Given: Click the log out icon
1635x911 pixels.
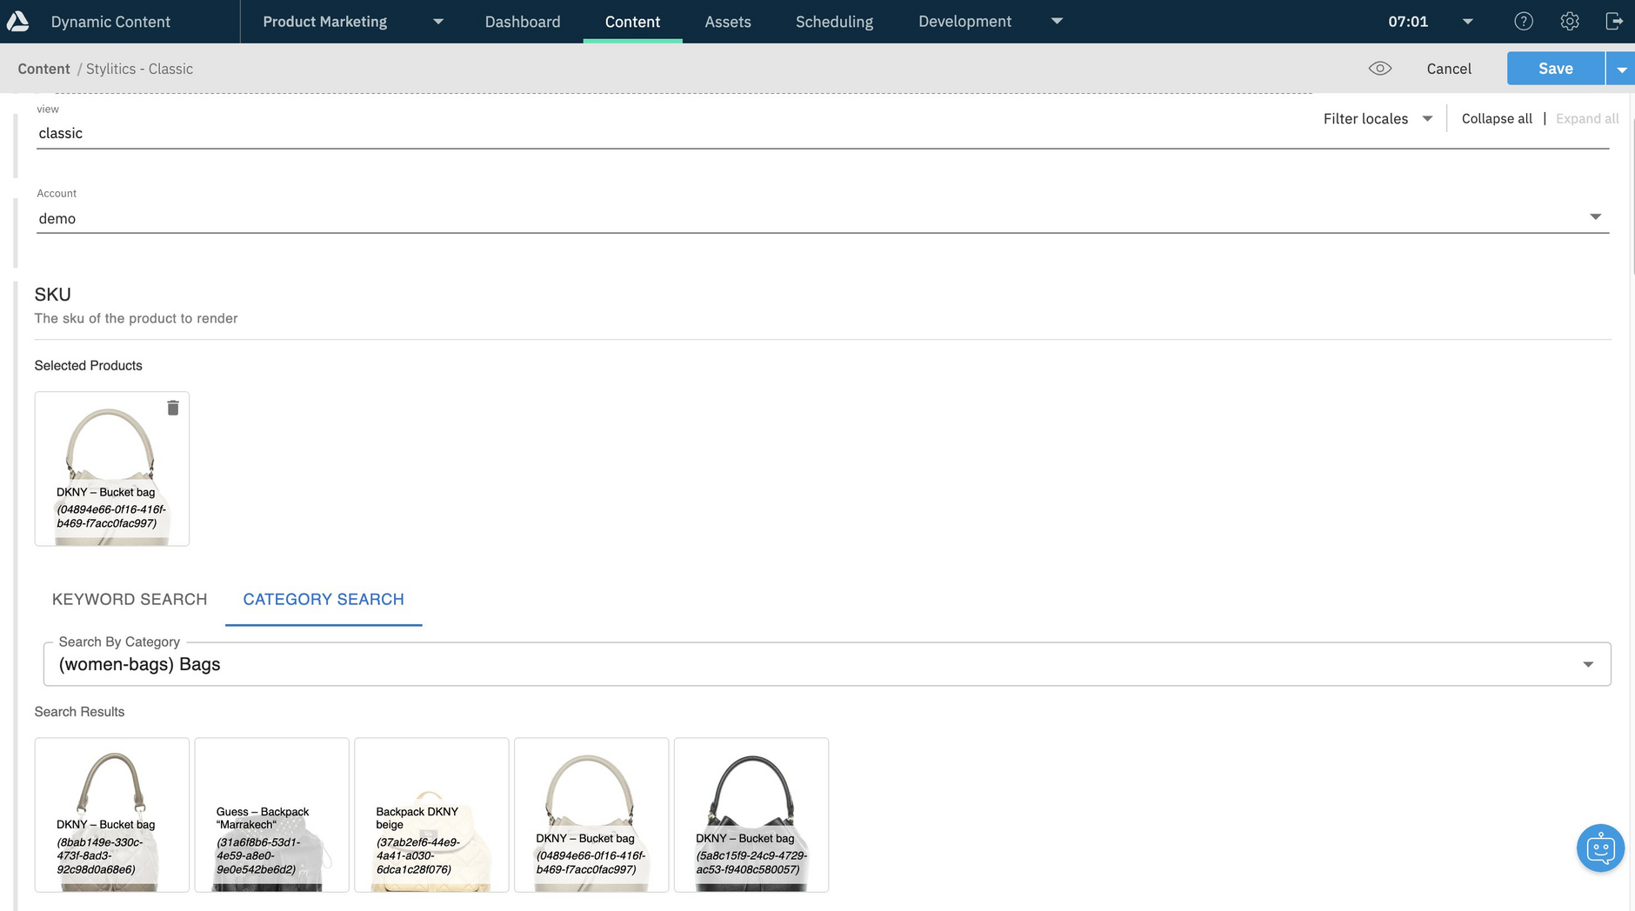Looking at the screenshot, I should click(x=1614, y=22).
